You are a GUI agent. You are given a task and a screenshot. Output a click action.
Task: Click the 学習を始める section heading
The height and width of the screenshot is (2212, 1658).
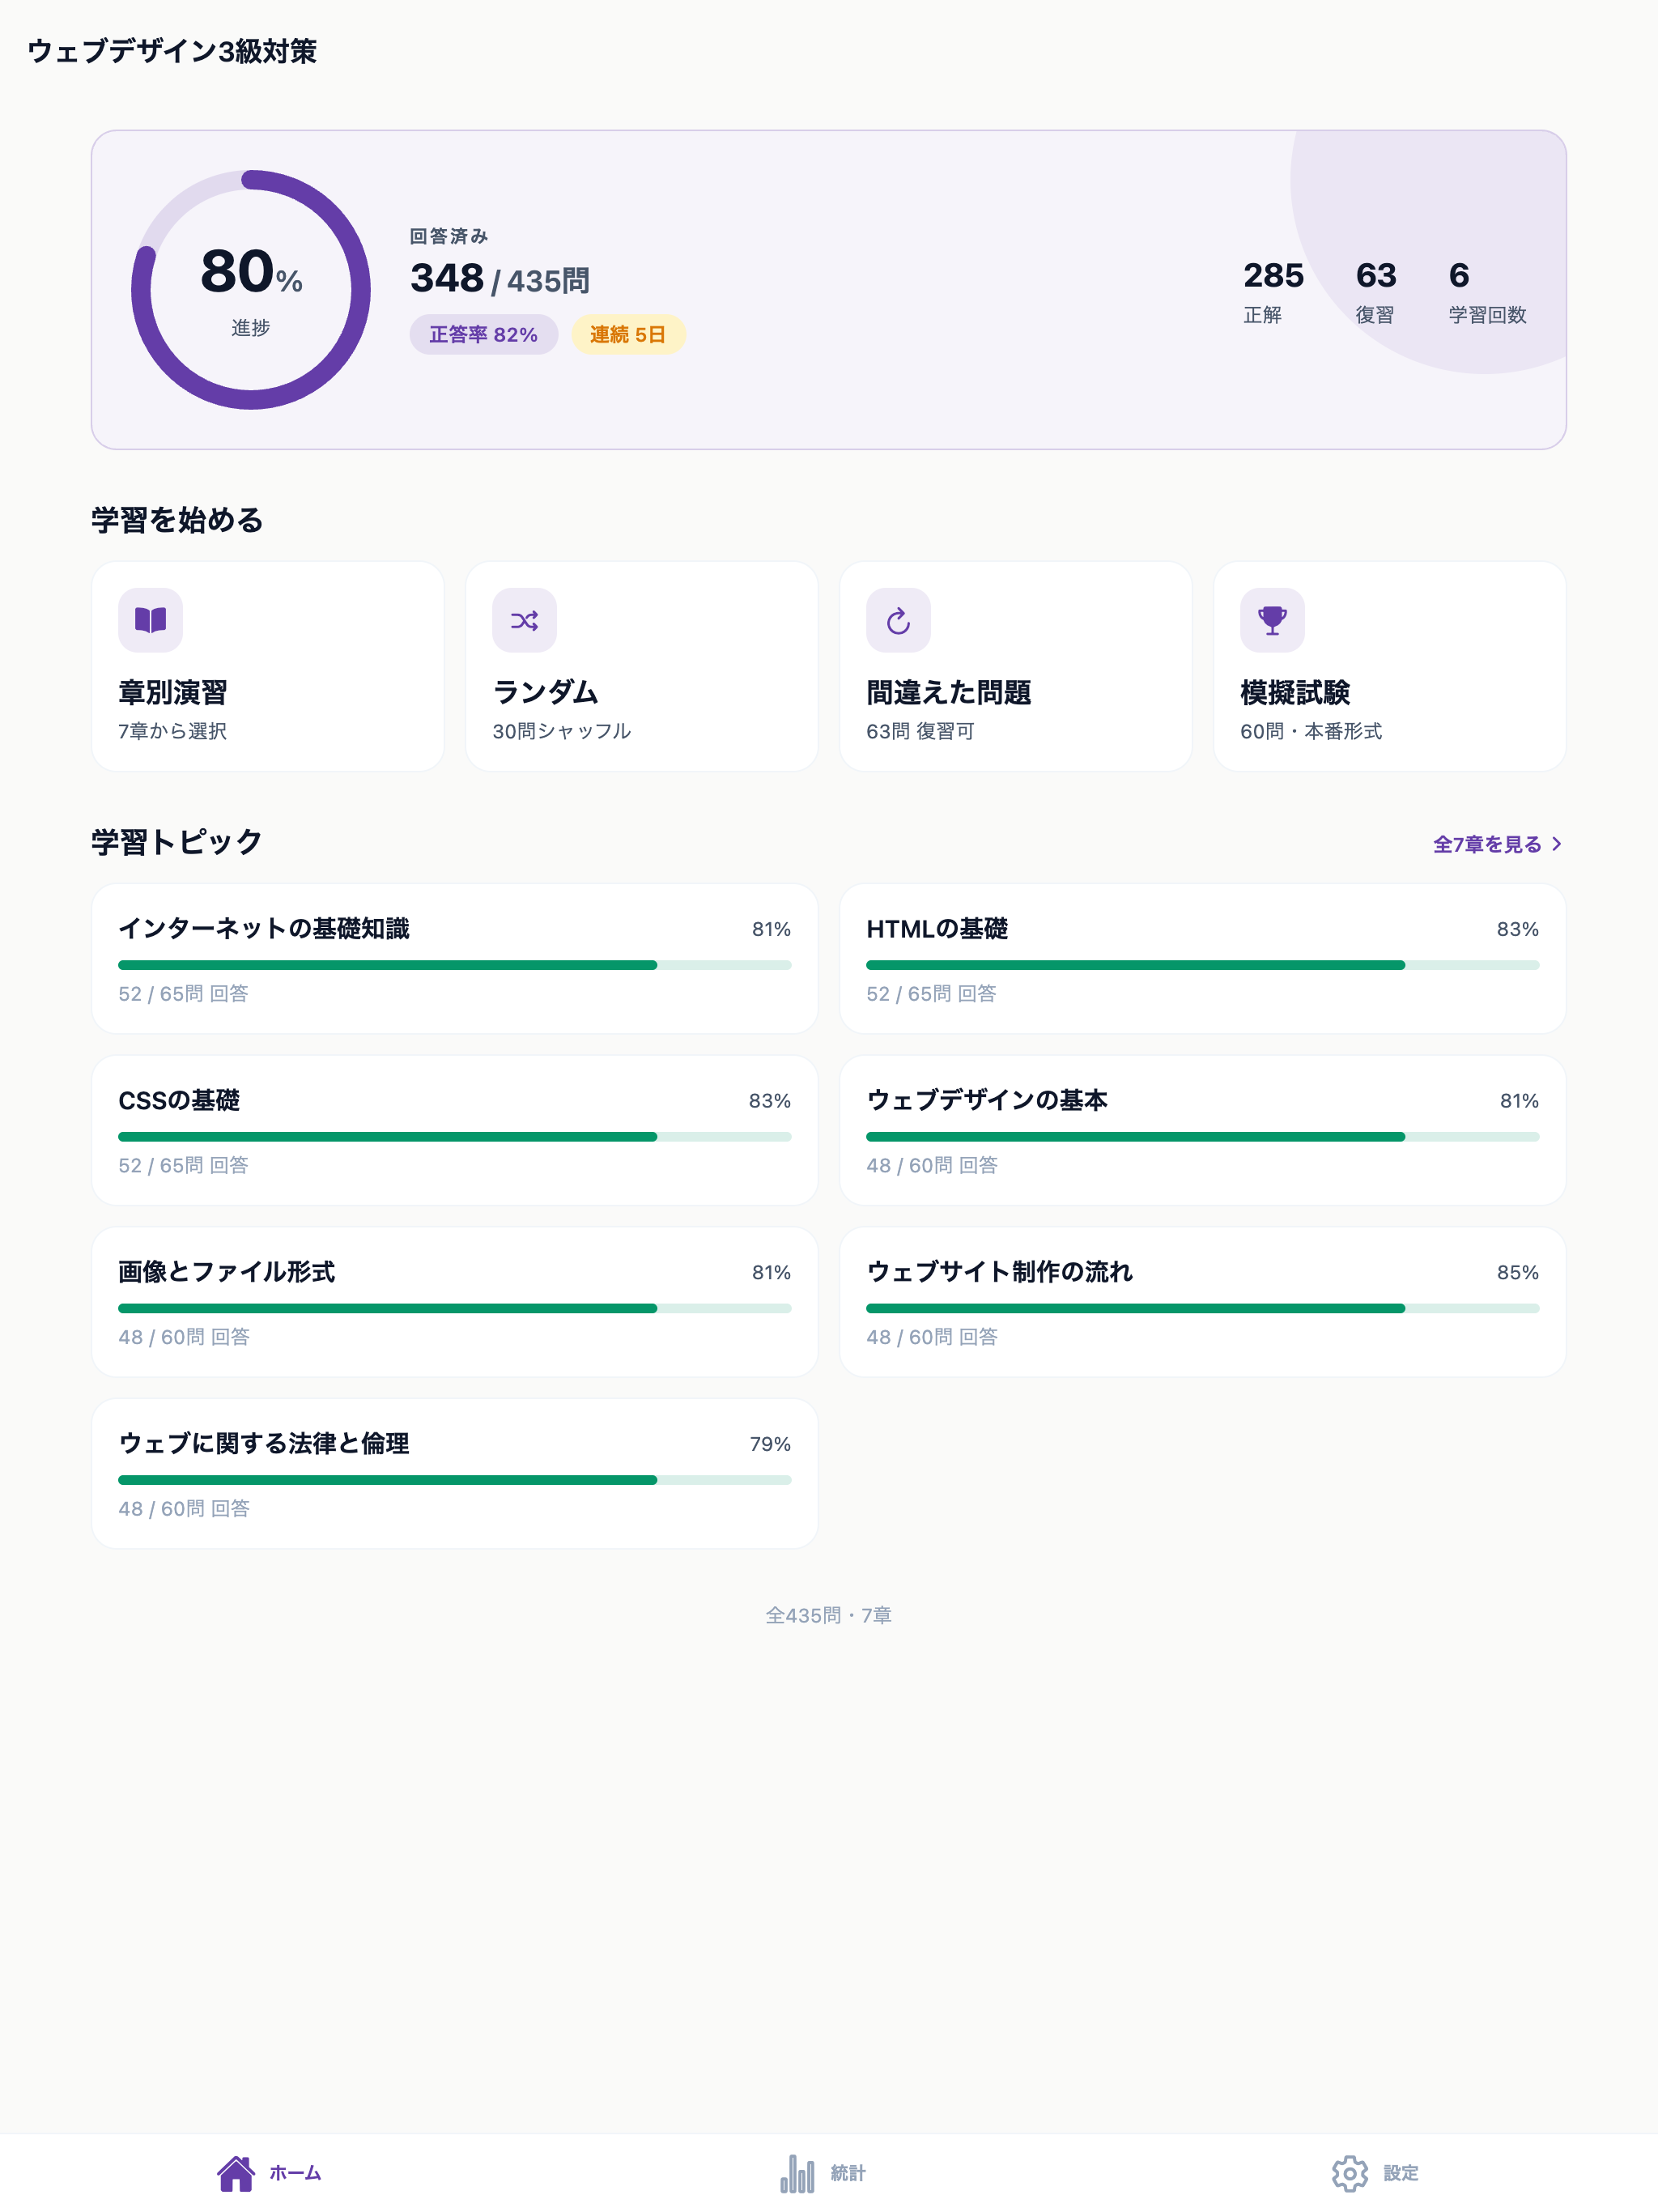177,520
